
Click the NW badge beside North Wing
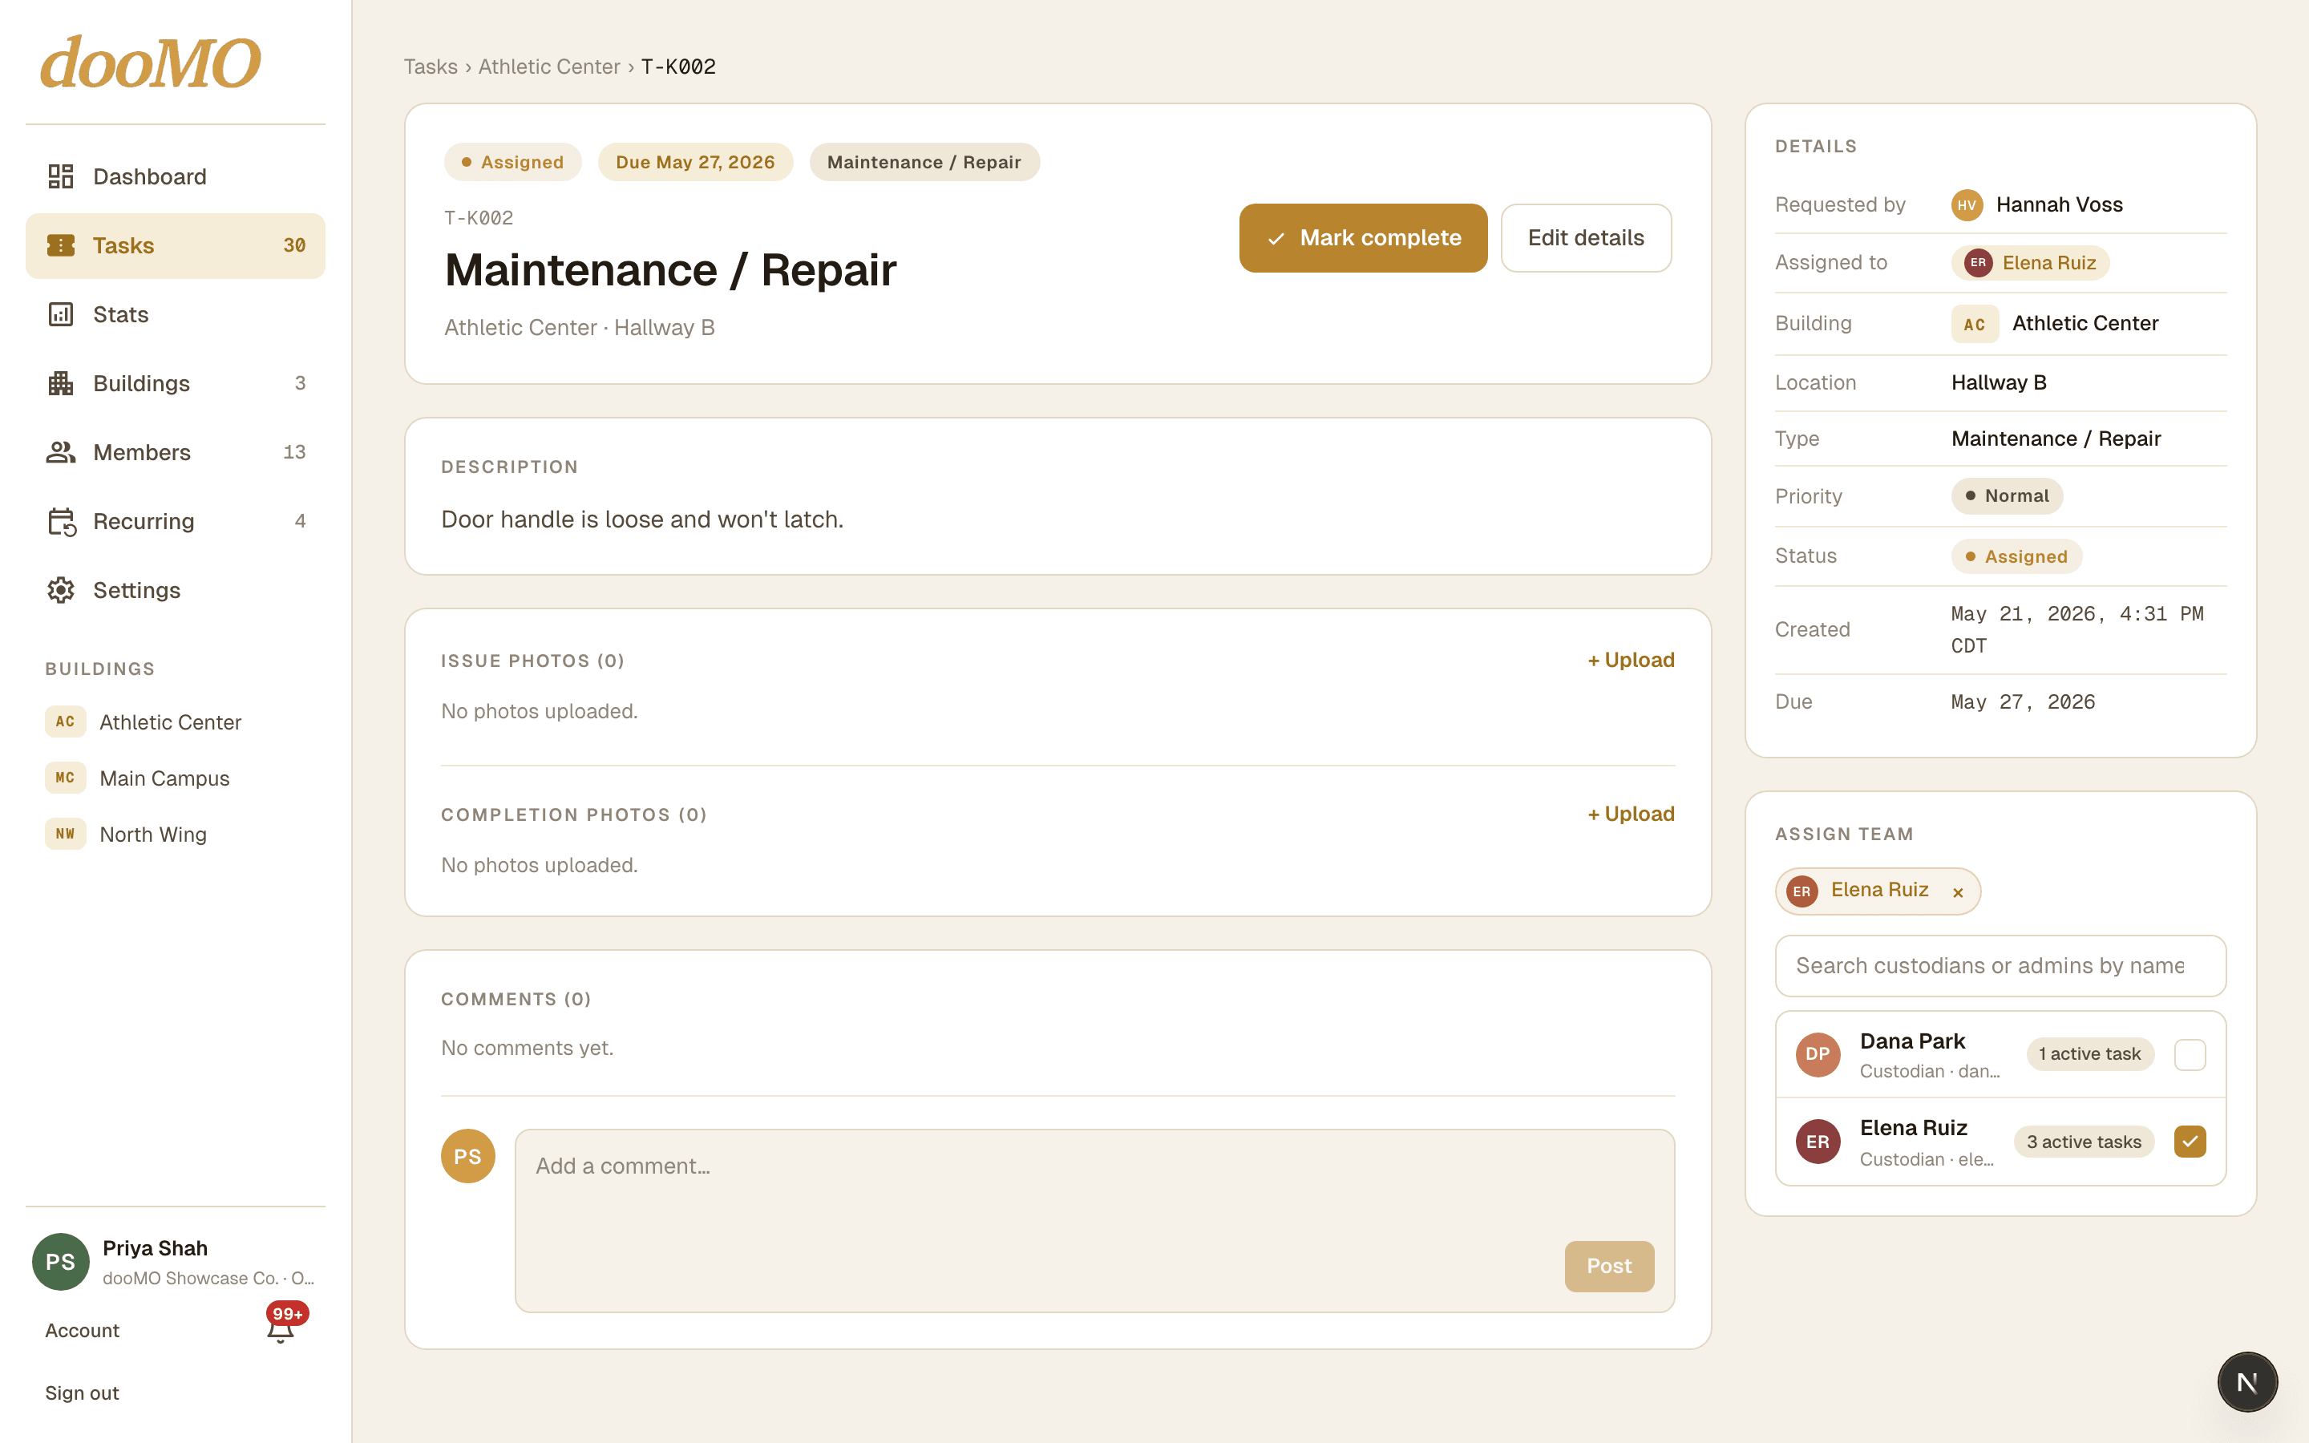coord(65,834)
